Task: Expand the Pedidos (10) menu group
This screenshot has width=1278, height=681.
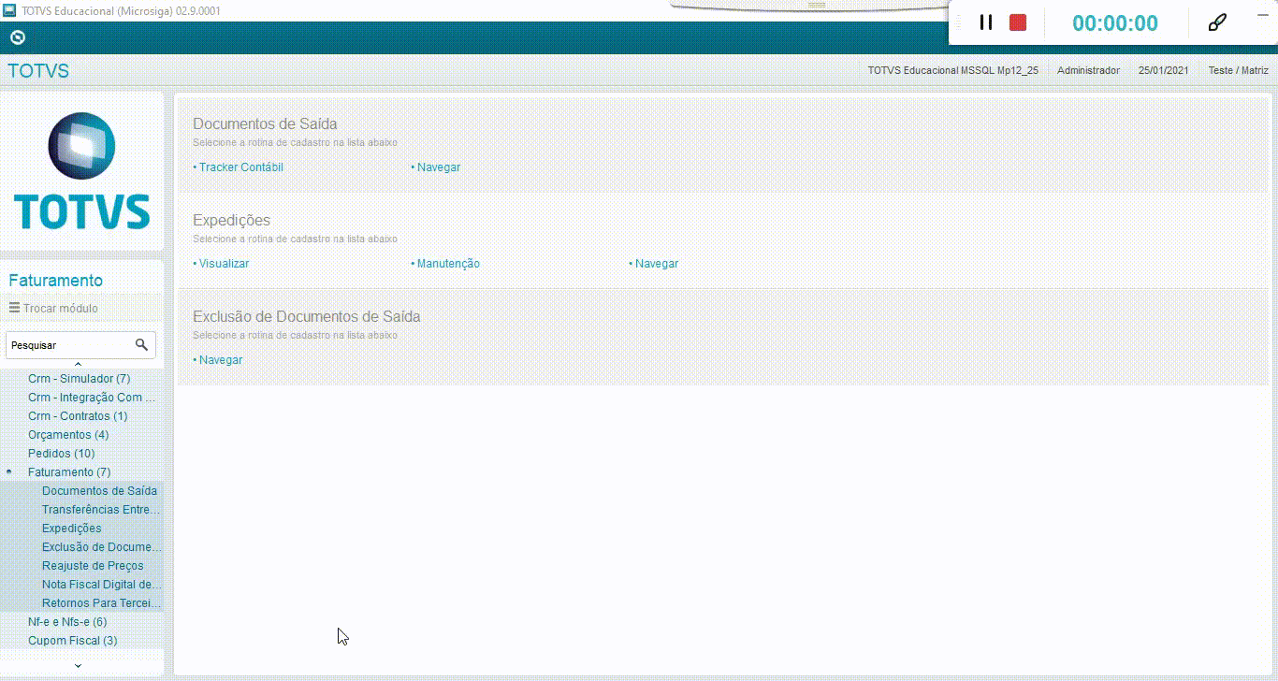Action: (61, 454)
